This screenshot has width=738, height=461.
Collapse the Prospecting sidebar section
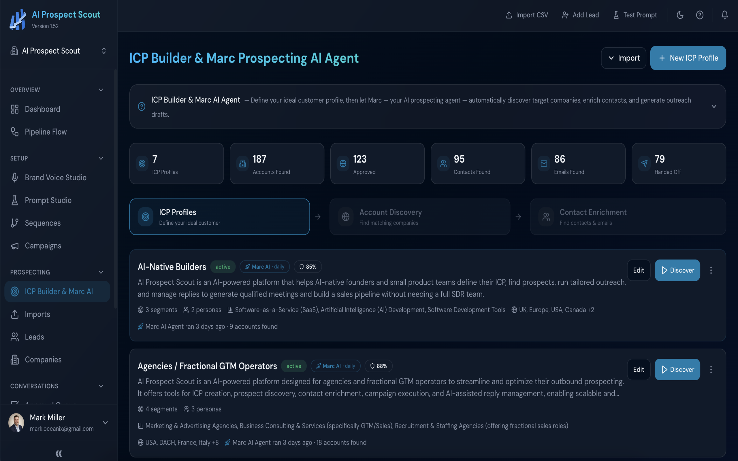coord(101,272)
